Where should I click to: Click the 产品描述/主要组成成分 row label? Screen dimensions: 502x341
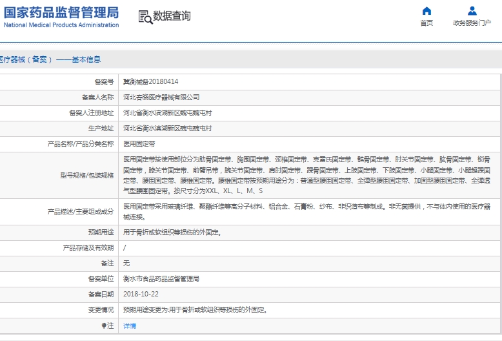click(x=81, y=211)
